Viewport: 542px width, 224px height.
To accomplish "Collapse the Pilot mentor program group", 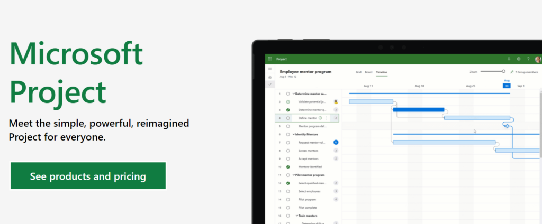I will tap(293, 175).
